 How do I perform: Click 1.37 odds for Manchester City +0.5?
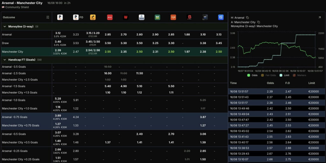pos(108,142)
